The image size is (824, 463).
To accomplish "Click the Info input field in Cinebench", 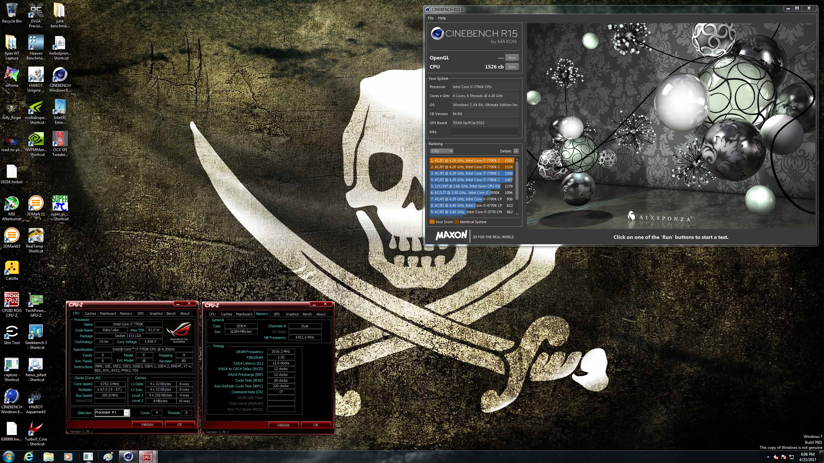I will point(485,132).
